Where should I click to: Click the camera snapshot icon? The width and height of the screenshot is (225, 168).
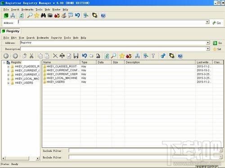[x=50, y=15]
